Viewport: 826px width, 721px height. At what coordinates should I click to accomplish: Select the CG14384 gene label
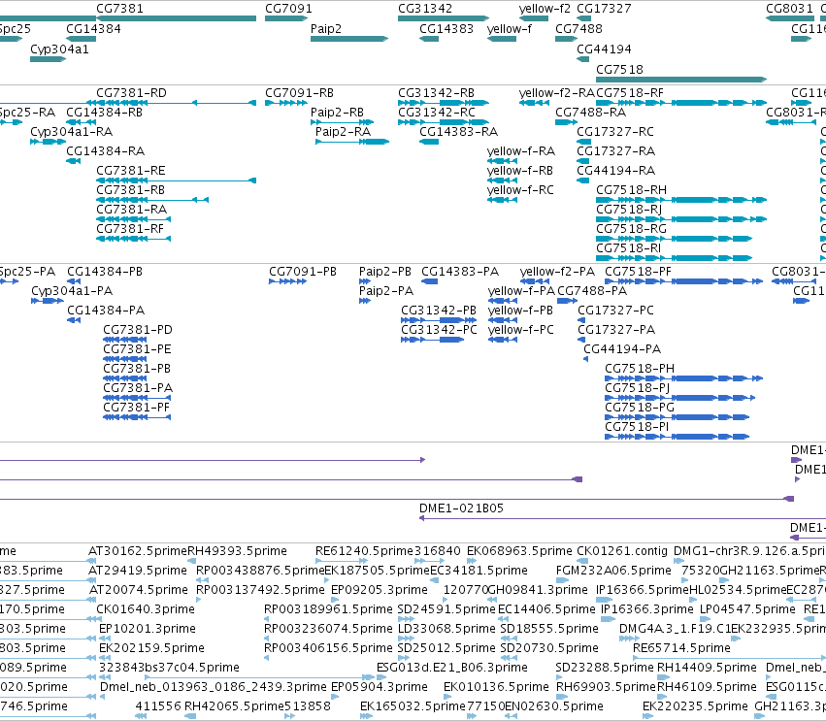pos(93,29)
